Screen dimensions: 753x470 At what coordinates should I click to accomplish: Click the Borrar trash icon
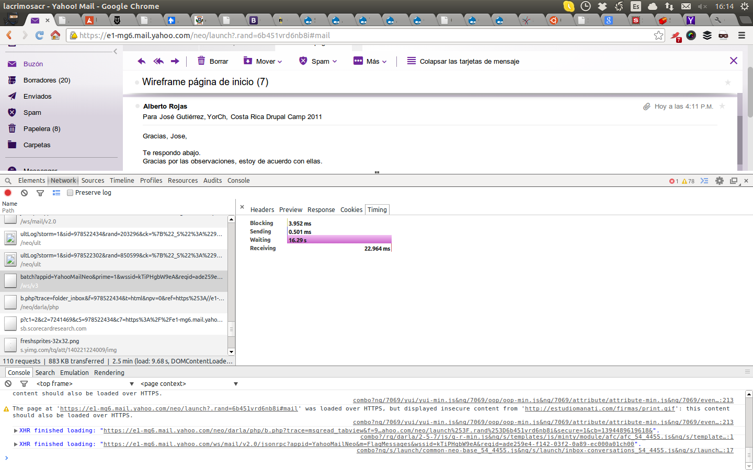[201, 61]
